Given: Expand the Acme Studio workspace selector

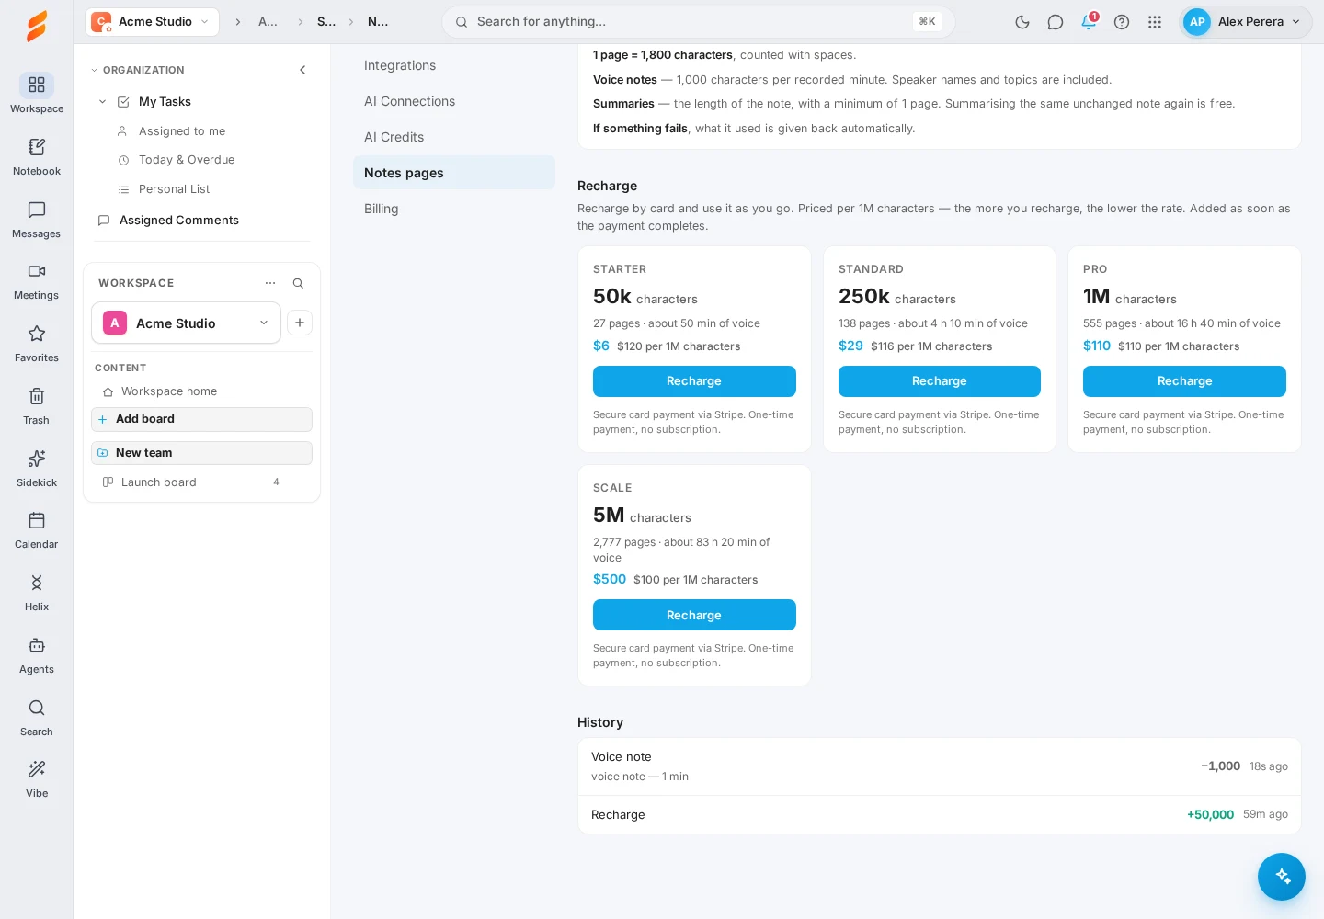Looking at the screenshot, I should (x=186, y=323).
